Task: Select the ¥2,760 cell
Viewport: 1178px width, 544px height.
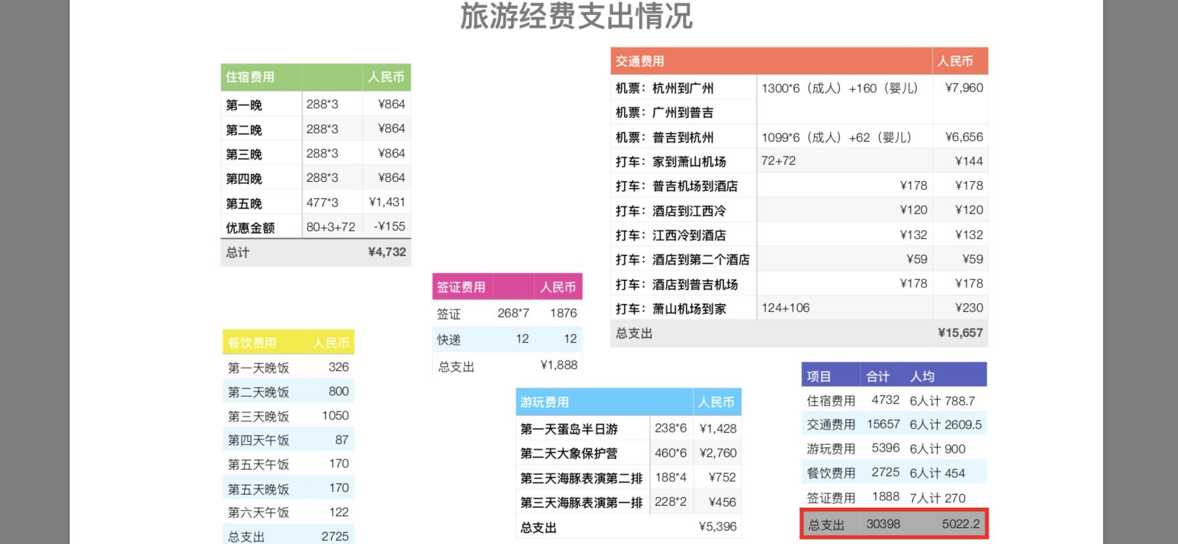Action: point(718,453)
